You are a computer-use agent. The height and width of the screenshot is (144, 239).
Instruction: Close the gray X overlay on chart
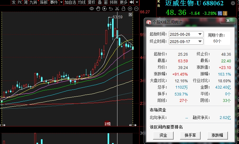130,15
